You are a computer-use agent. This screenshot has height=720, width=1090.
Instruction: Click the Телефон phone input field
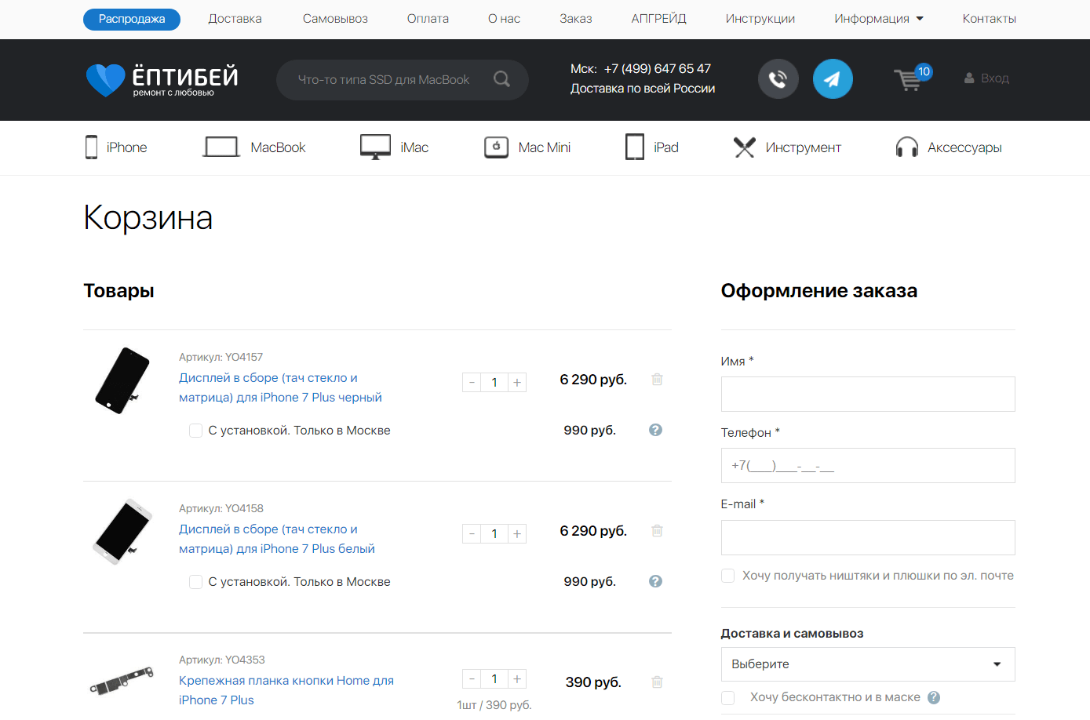pyautogui.click(x=868, y=466)
